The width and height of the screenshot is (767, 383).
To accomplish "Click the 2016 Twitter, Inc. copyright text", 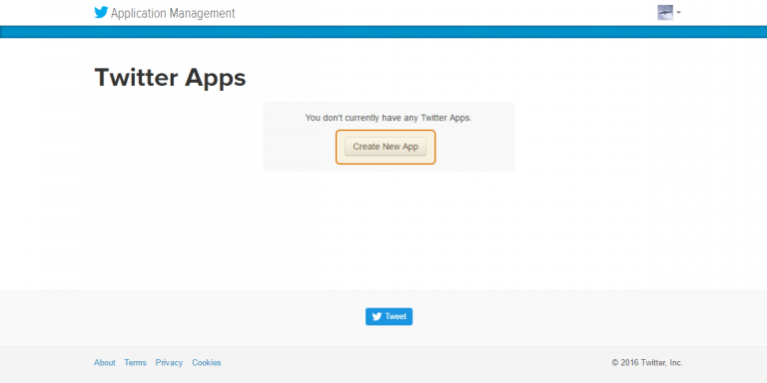I will point(647,362).
